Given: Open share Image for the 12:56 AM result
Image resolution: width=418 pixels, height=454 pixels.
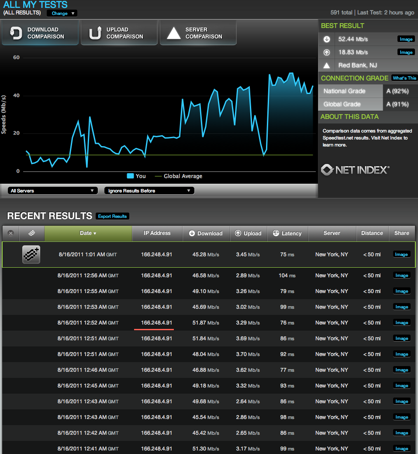Looking at the screenshot, I should point(401,276).
